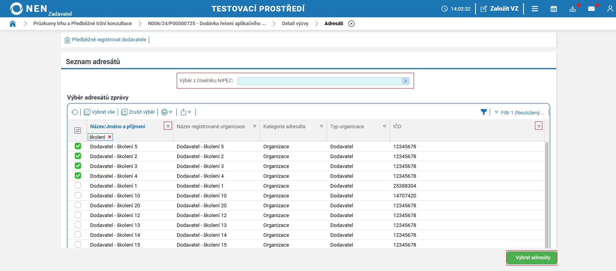The width and height of the screenshot is (616, 271).
Task: Check the Dodavatel - školení 1 checkbox
Action: tap(78, 186)
